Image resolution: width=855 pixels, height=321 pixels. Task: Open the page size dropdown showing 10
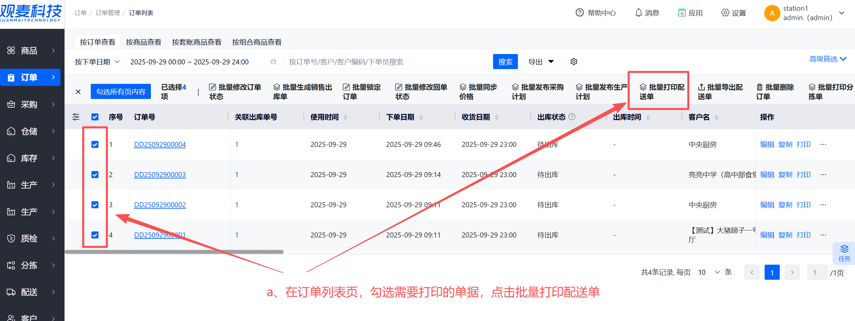pyautogui.click(x=708, y=272)
